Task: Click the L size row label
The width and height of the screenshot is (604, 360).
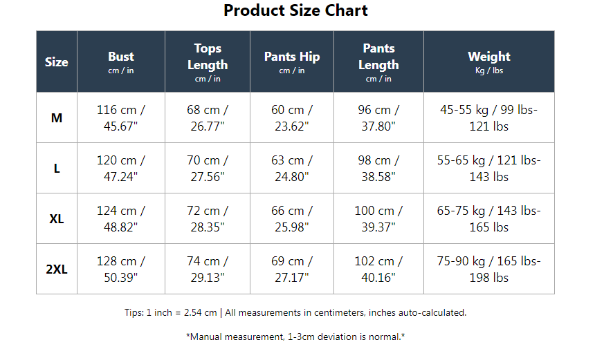Action: click(57, 168)
